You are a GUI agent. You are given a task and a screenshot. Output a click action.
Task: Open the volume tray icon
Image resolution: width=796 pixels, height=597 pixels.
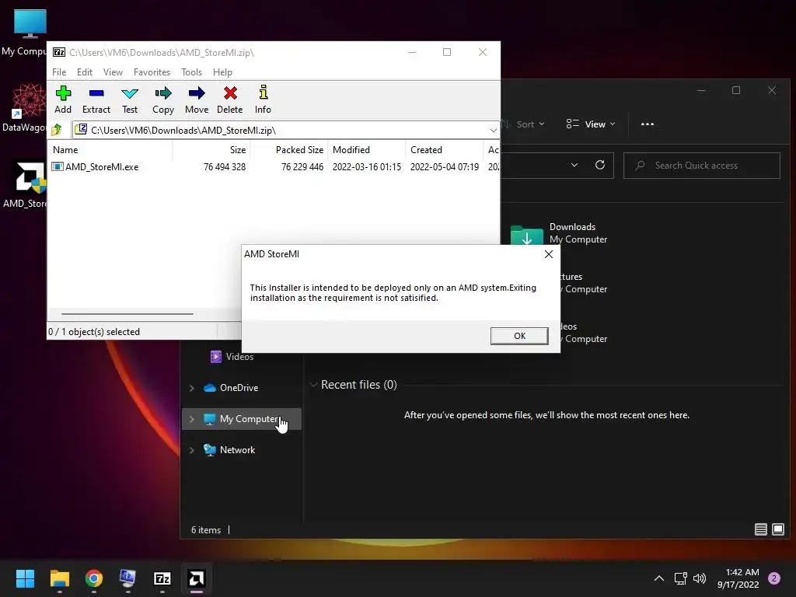point(700,578)
